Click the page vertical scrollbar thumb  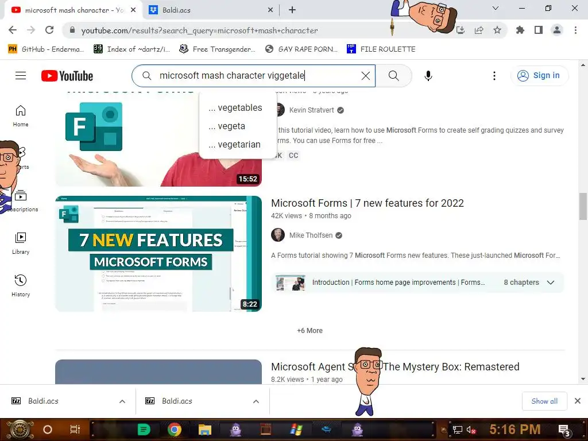[x=583, y=206]
